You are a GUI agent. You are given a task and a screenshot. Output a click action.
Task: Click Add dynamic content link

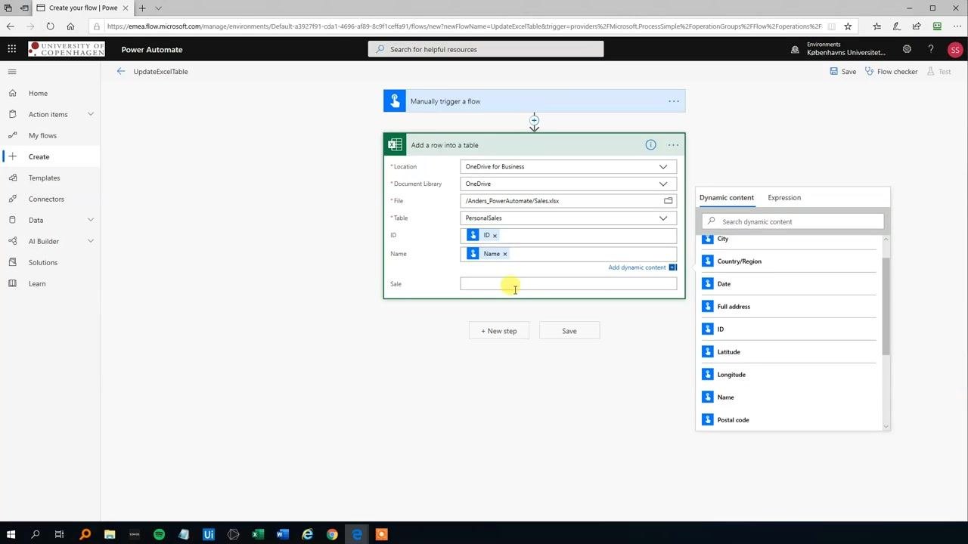tap(637, 267)
